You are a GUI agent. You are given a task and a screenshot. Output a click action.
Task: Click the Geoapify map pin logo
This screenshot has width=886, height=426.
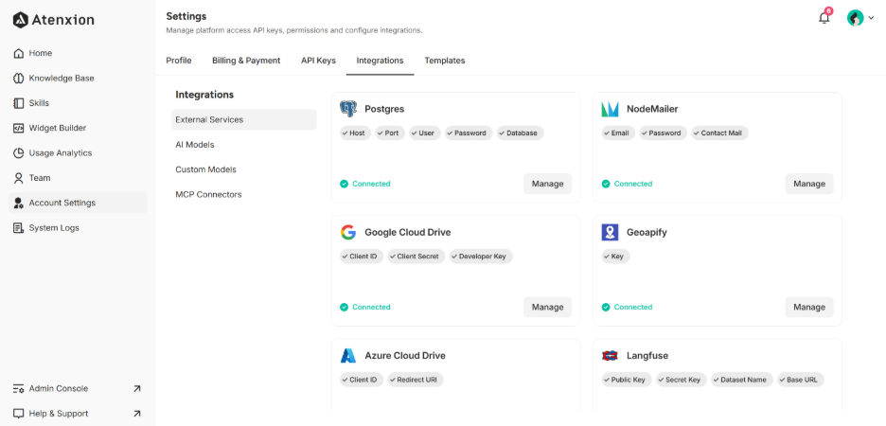(x=611, y=232)
